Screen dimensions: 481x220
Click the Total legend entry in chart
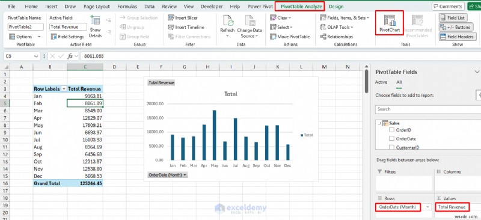[x=307, y=135]
